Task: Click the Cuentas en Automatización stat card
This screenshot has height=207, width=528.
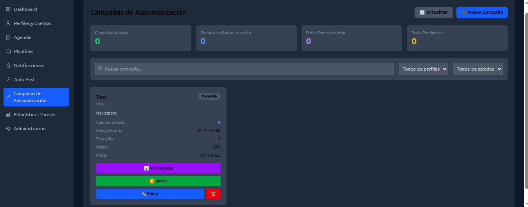Action: point(246,38)
